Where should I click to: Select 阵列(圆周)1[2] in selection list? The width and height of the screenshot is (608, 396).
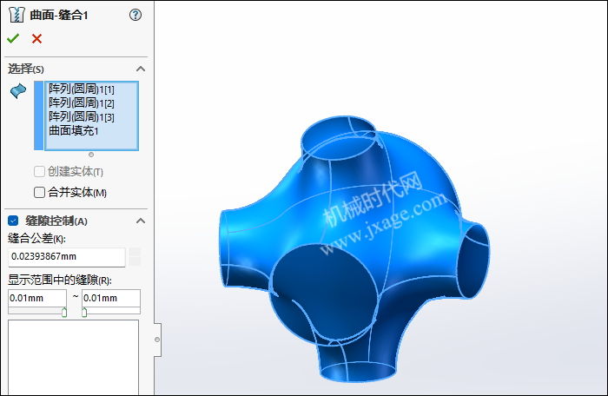tap(82, 103)
